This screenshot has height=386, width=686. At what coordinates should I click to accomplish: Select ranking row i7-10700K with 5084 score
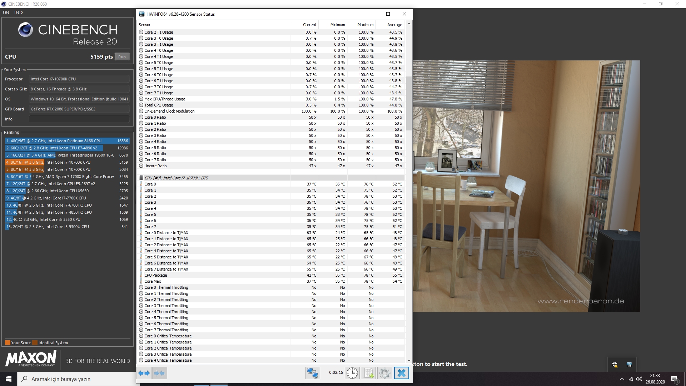(67, 169)
